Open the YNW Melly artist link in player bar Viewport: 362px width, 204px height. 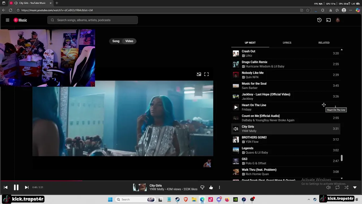[x=157, y=189]
